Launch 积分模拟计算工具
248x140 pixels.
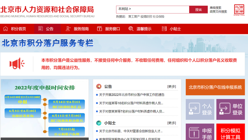tap(231, 132)
